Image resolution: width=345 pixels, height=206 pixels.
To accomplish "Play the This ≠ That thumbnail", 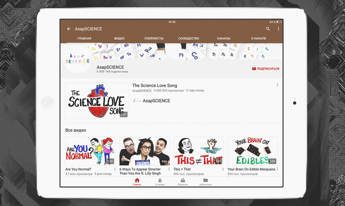I will [198, 151].
